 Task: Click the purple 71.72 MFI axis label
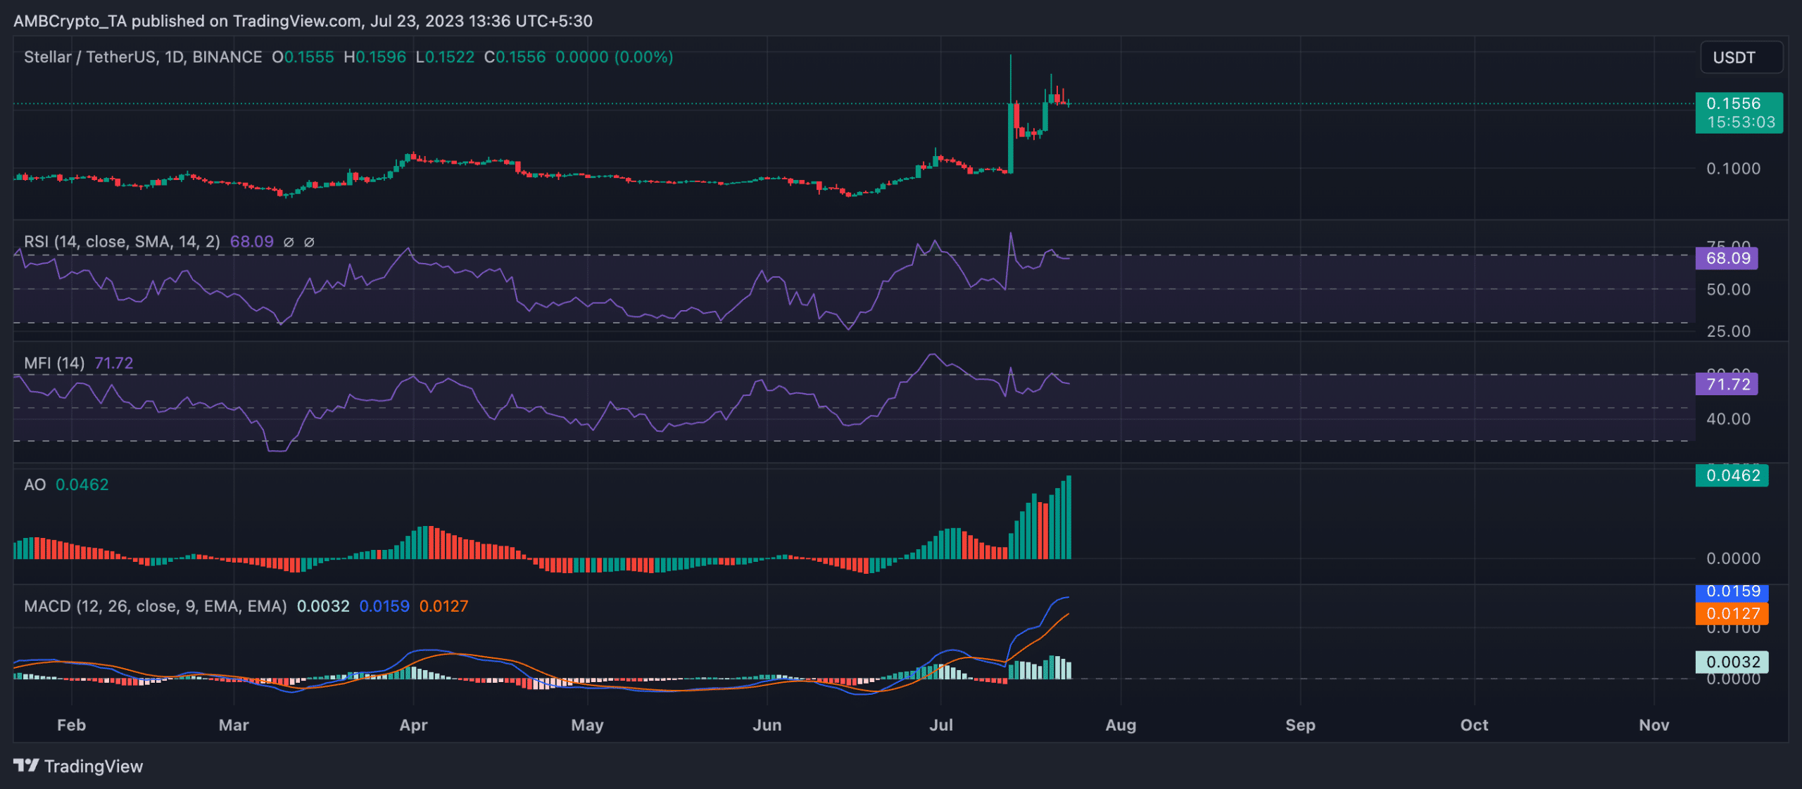[x=1727, y=384]
